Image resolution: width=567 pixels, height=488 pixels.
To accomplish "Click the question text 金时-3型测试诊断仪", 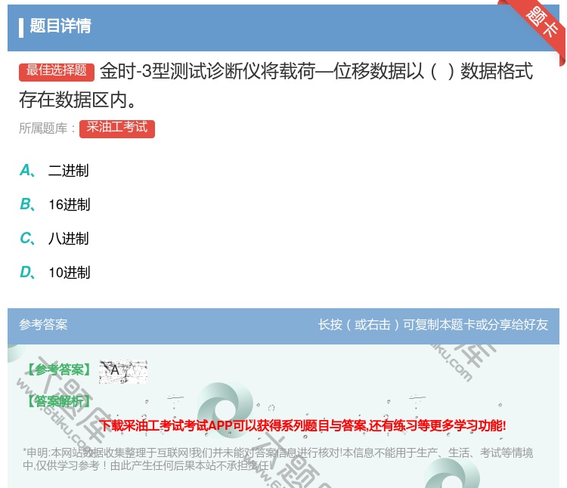I will (276, 85).
